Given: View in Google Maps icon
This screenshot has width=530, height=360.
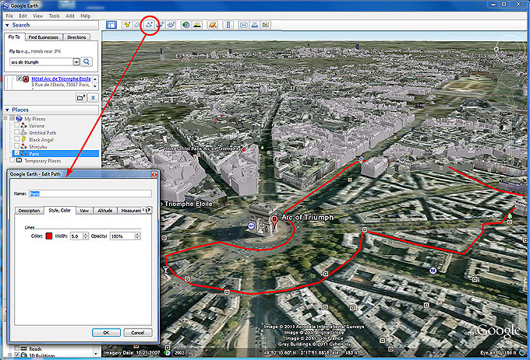Looking at the screenshot, I should coord(266,25).
